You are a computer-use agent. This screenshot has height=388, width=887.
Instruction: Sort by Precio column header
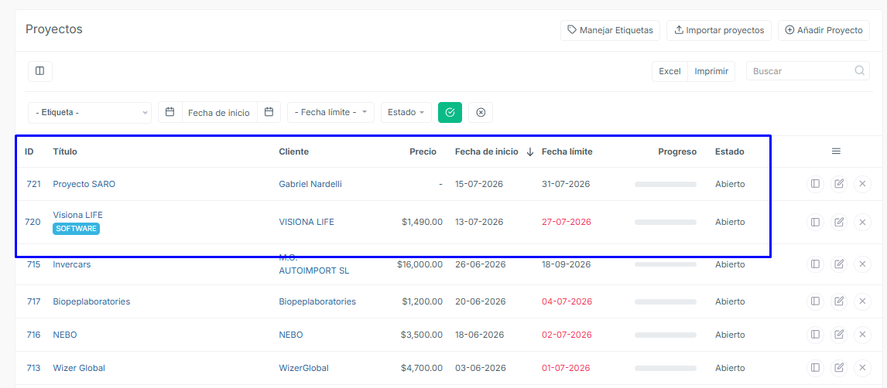(423, 151)
